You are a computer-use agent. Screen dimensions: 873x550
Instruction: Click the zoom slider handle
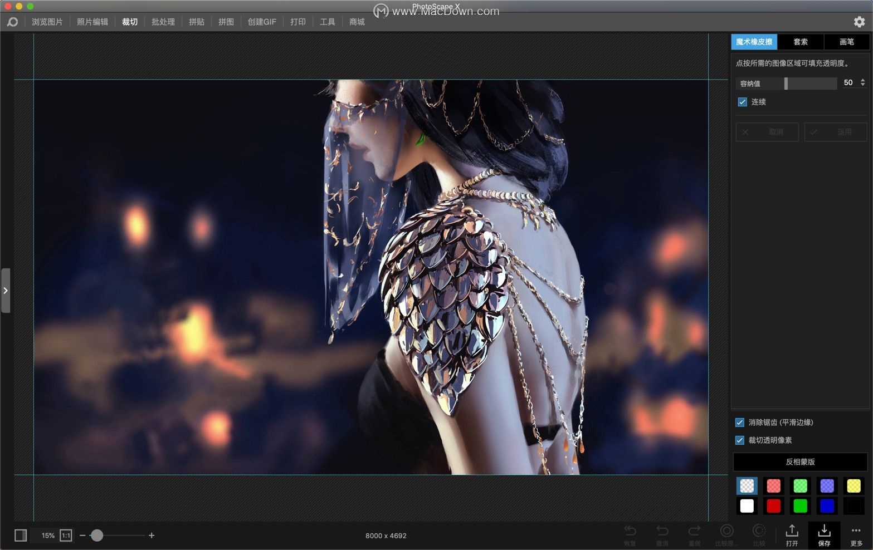pos(97,536)
